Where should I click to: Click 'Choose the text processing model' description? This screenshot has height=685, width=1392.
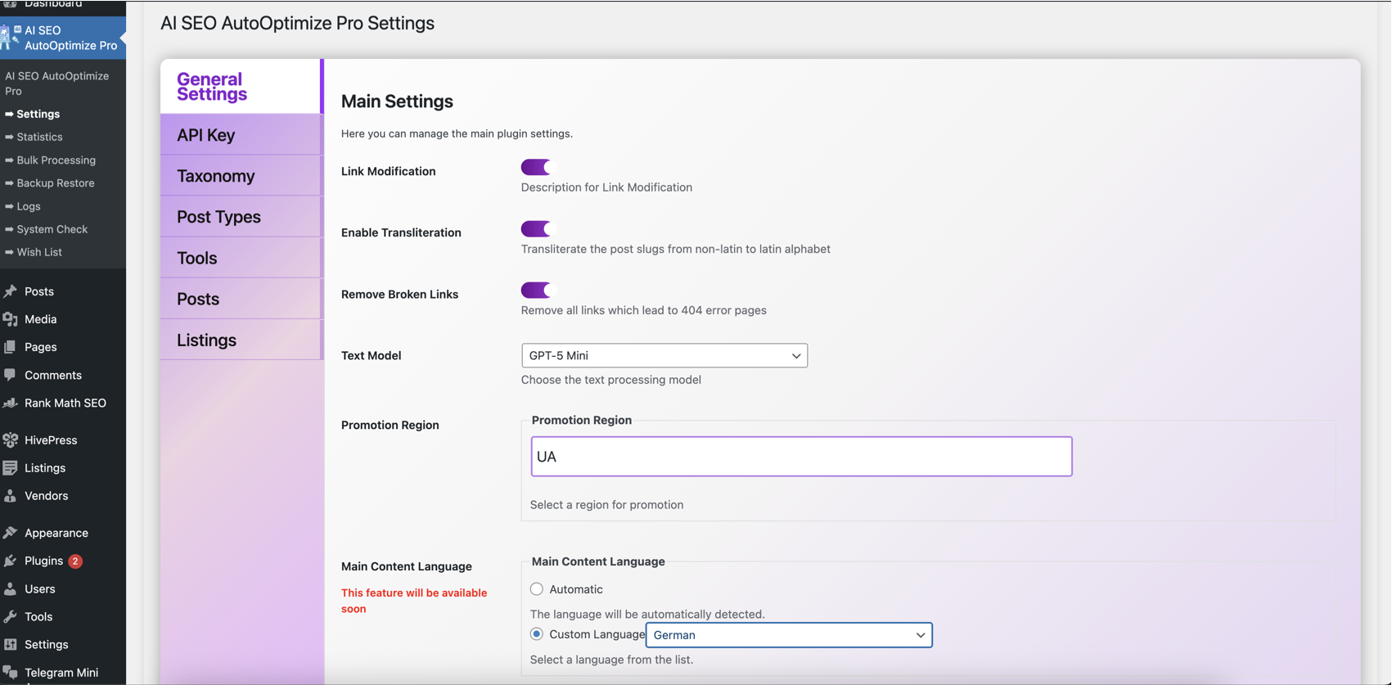pyautogui.click(x=611, y=380)
